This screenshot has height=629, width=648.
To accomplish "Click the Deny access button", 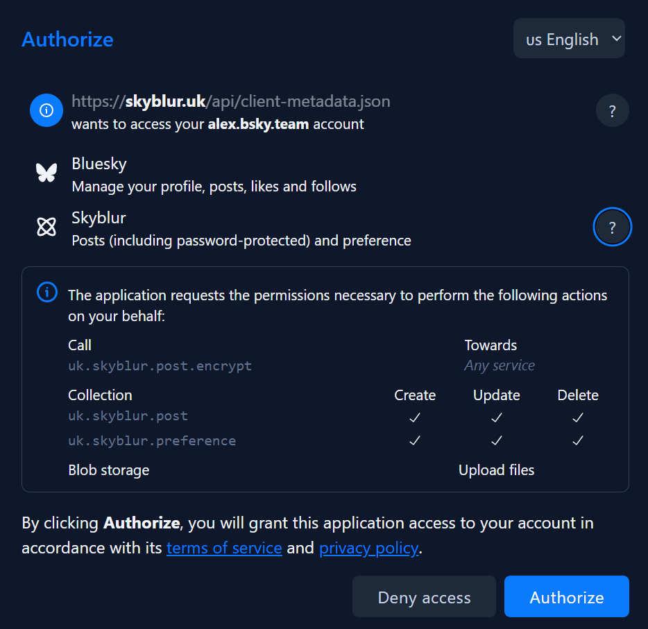I will (424, 597).
